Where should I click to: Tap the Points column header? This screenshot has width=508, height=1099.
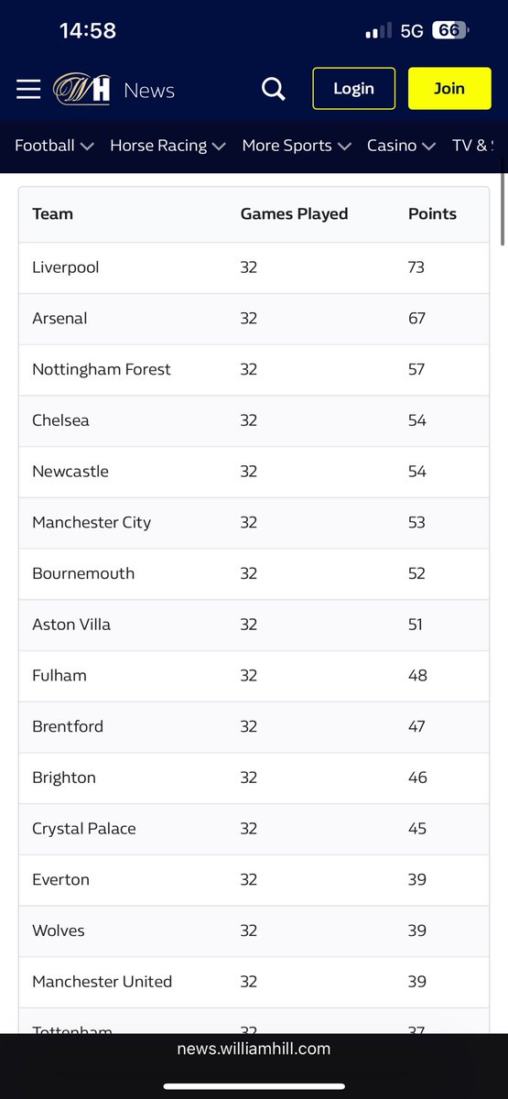pos(432,213)
